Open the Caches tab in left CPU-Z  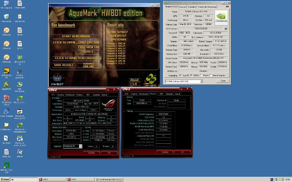(x=61, y=95)
